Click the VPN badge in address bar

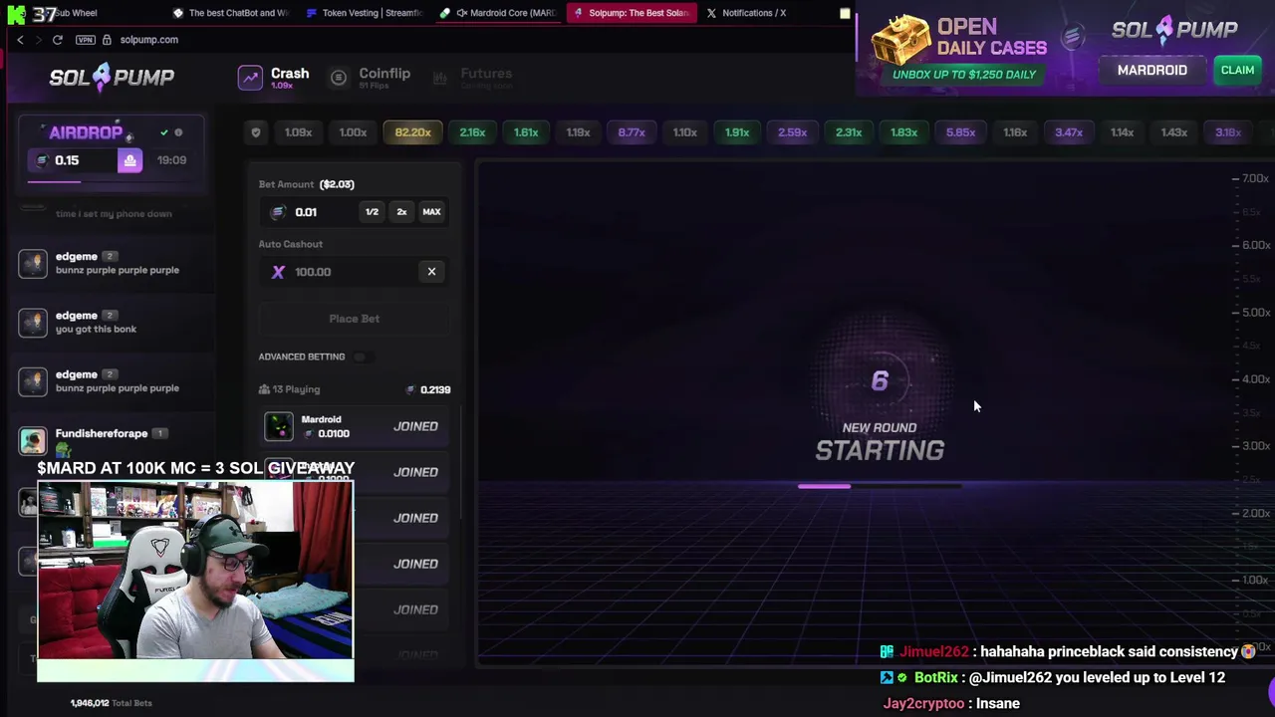click(x=86, y=40)
